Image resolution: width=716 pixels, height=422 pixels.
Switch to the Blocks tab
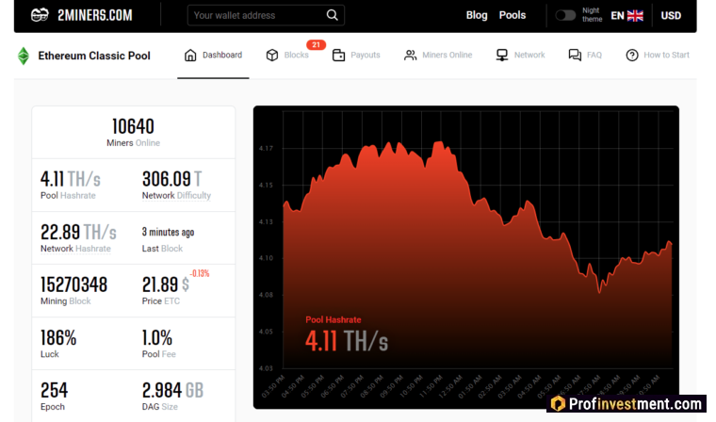tap(287, 56)
